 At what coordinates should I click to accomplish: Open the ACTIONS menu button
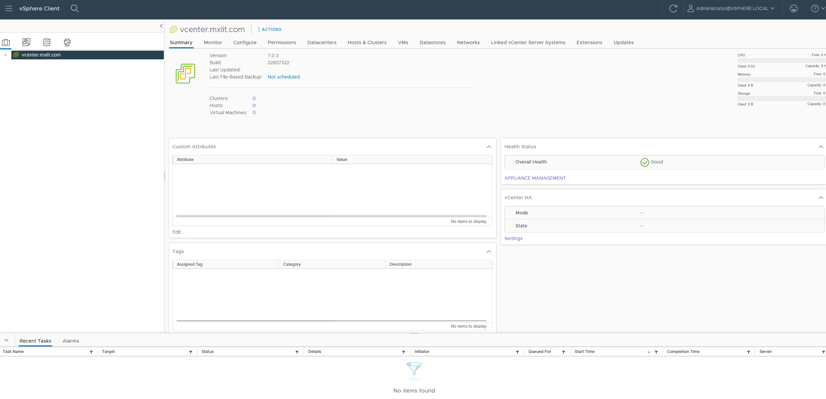click(x=269, y=29)
